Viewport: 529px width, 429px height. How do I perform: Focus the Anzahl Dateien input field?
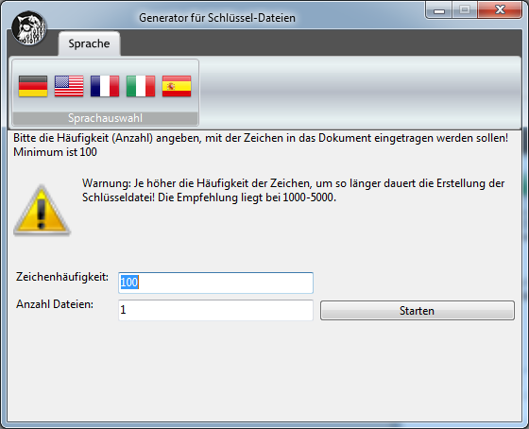215,310
